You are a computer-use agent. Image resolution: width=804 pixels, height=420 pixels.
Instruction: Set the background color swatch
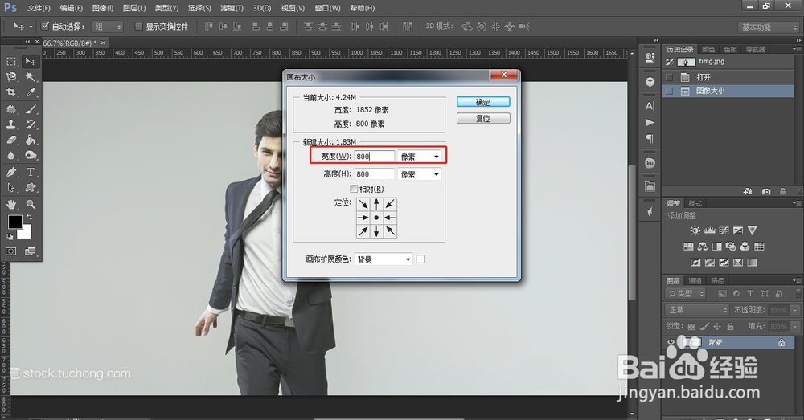(25, 233)
